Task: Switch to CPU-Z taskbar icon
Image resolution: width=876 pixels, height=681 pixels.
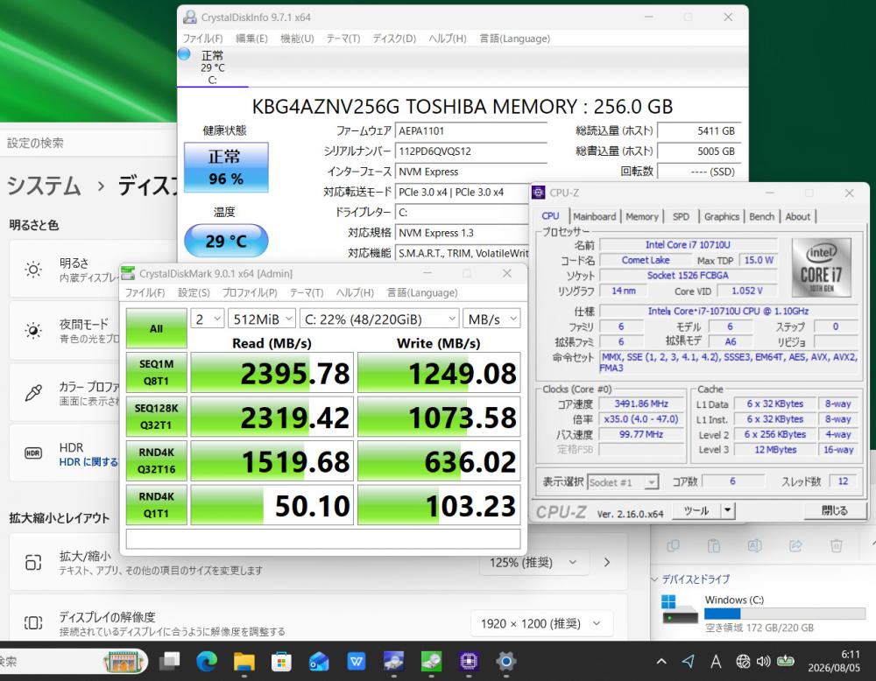Action: [x=469, y=662]
